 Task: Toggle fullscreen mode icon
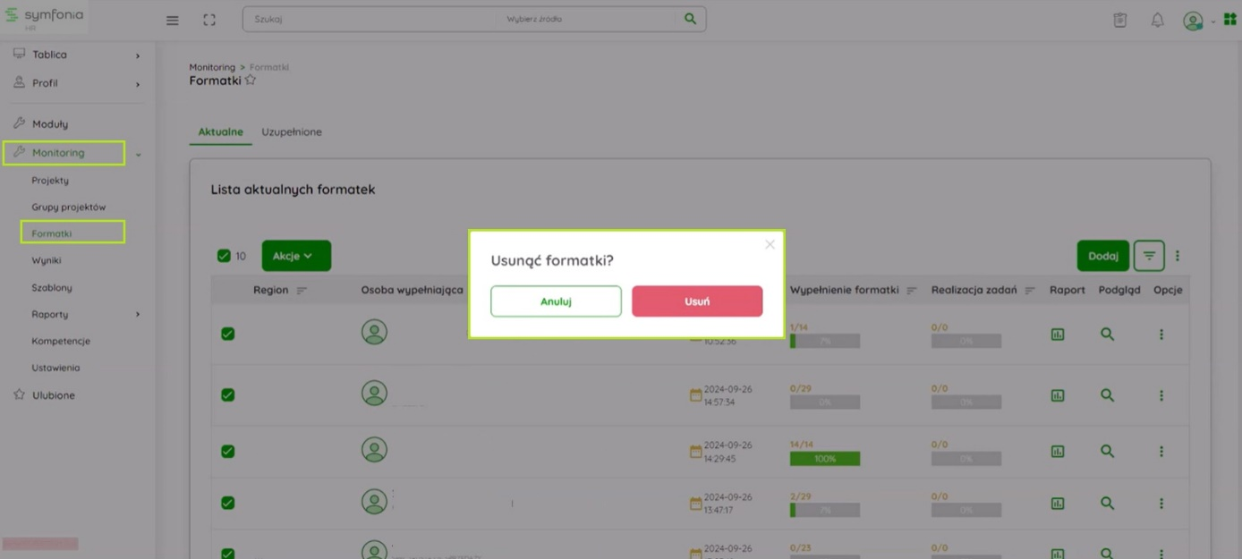(x=209, y=20)
